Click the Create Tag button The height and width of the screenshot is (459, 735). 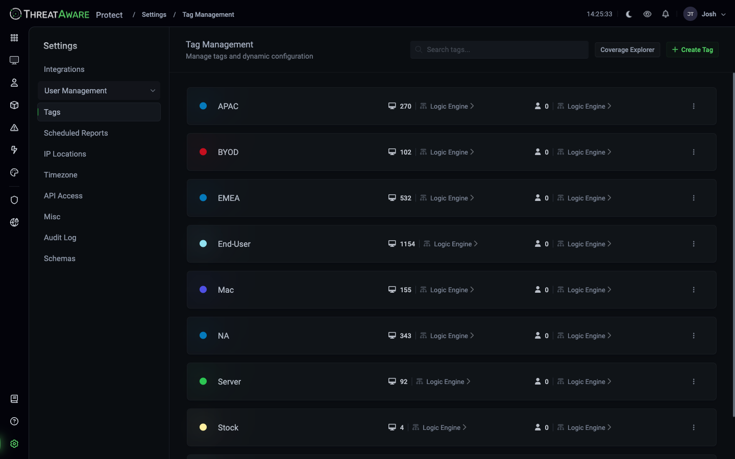tap(692, 49)
